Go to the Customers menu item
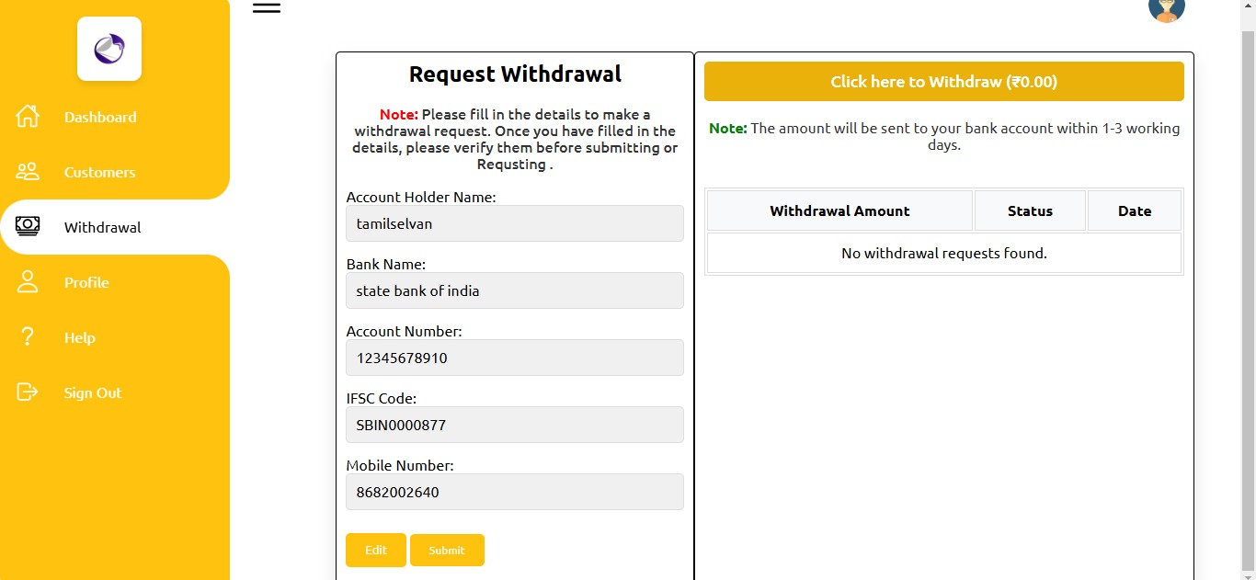This screenshot has width=1256, height=580. [x=99, y=173]
